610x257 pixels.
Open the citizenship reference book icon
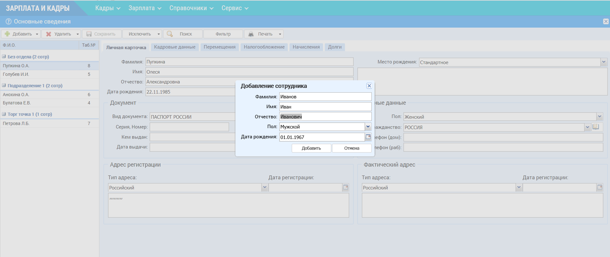point(596,127)
